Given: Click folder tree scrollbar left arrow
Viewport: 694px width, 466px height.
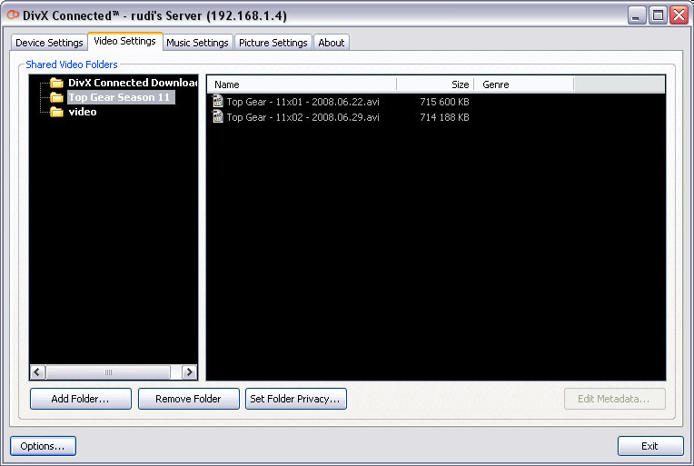Looking at the screenshot, I should (37, 372).
